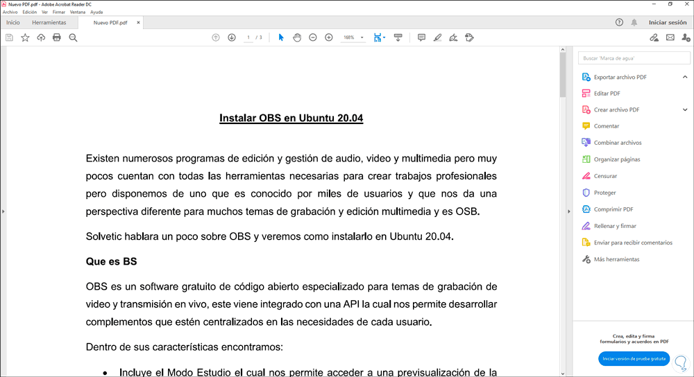Open the help question mark icon

point(619,23)
